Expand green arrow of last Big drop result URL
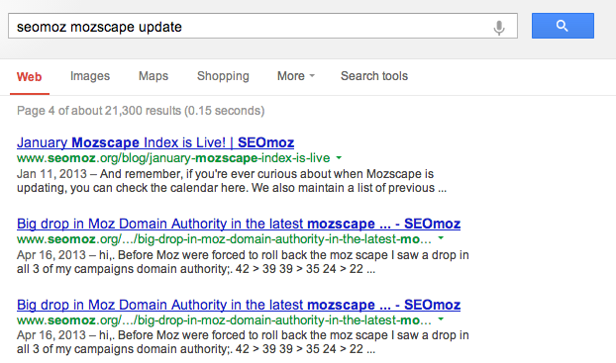Image resolution: width=616 pixels, height=363 pixels. pyautogui.click(x=441, y=319)
